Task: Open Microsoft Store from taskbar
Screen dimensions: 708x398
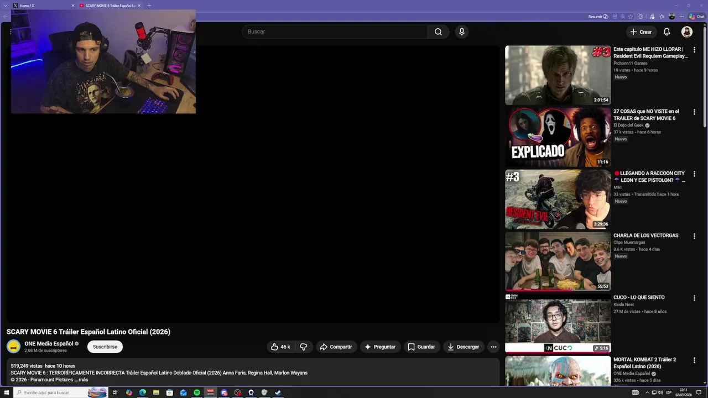Action: coord(170,392)
